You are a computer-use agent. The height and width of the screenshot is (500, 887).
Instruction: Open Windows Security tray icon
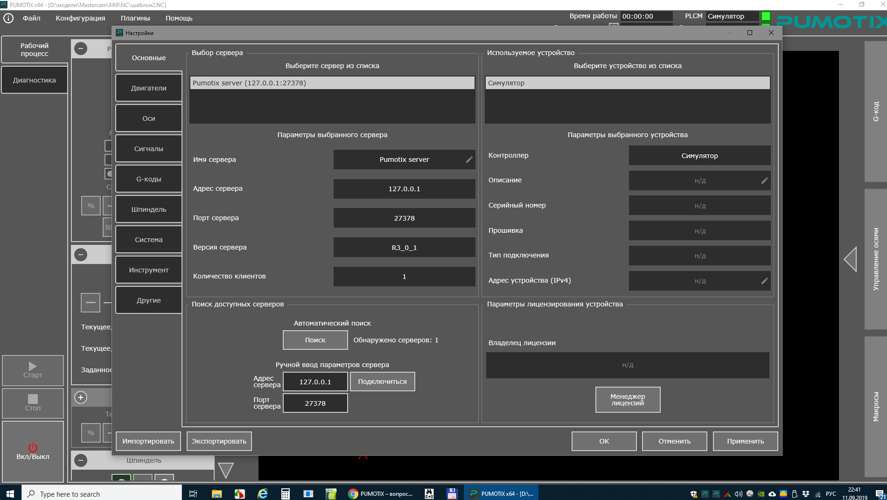(694, 494)
